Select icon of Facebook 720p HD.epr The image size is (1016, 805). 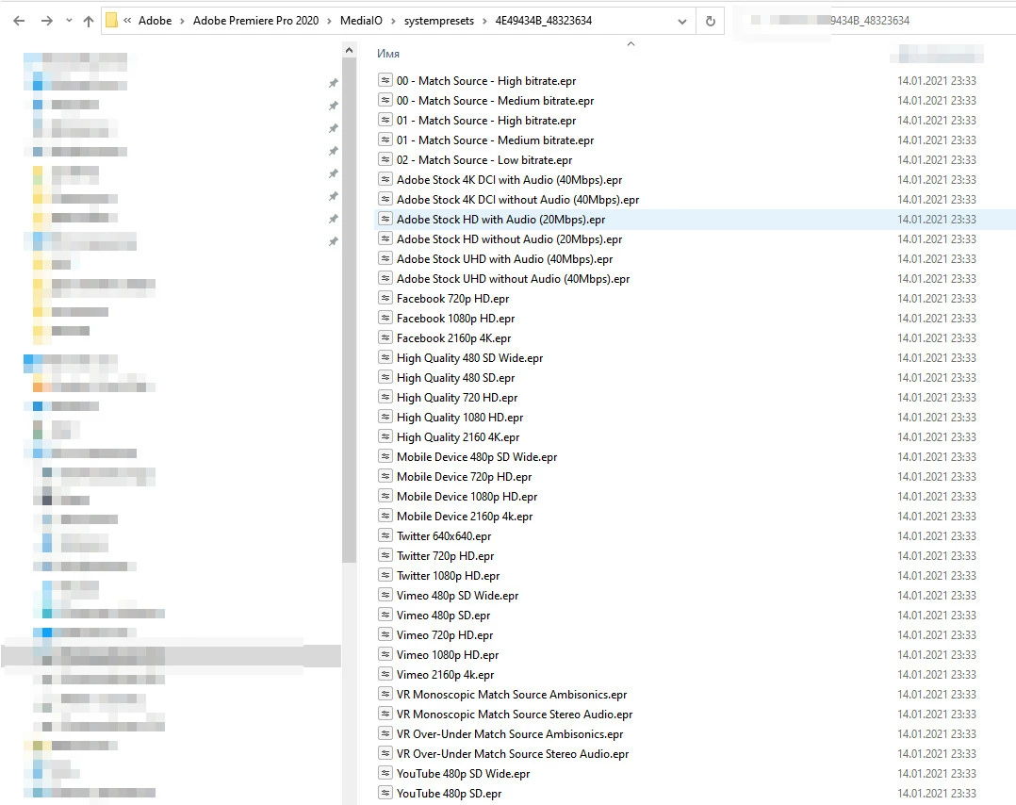pos(385,298)
